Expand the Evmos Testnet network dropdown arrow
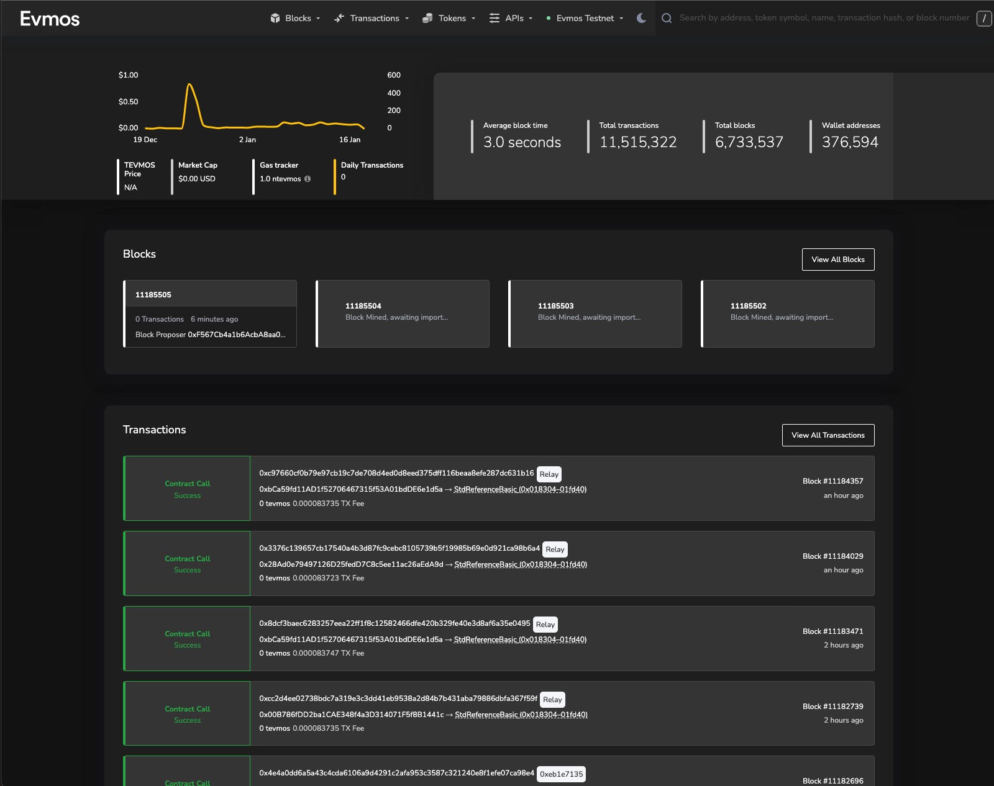This screenshot has height=786, width=994. [621, 18]
